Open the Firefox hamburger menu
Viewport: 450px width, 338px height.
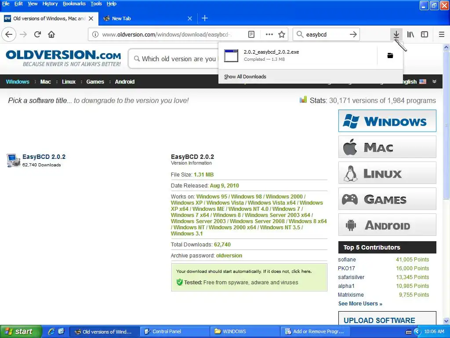[x=442, y=34]
